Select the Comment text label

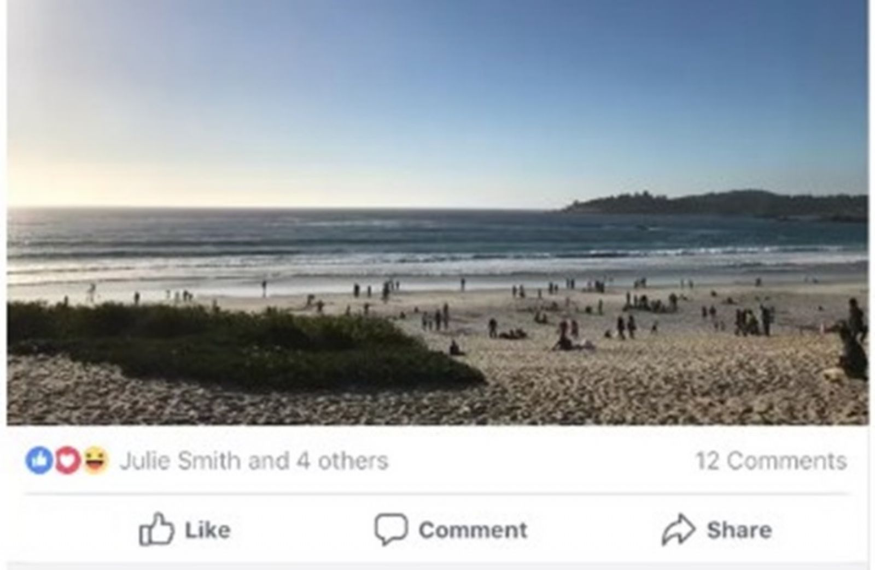click(473, 530)
